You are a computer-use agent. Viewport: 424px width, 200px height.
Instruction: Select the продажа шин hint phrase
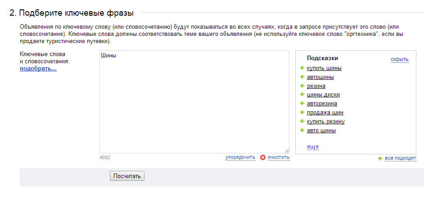click(325, 113)
